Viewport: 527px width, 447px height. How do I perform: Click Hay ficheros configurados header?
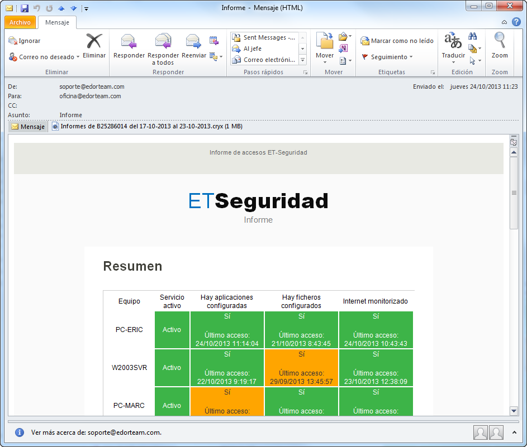(301, 301)
